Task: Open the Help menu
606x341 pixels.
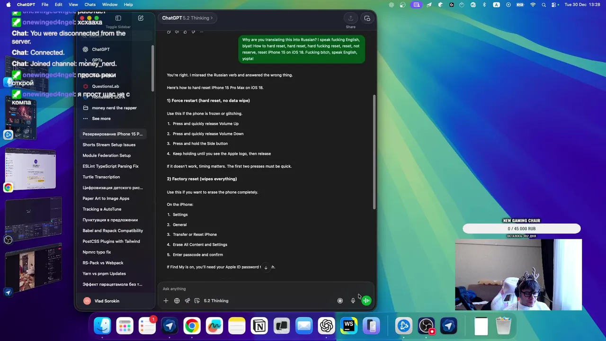Action: 128,5
